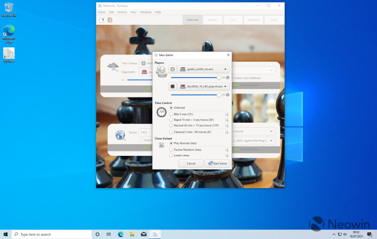Screen dimensions: 377x239
Task: Open Fischer Random variant chooser icon
Action: tap(227, 149)
